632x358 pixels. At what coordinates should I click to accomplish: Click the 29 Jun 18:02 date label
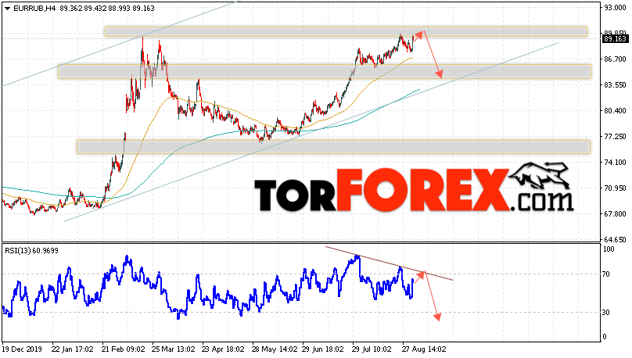click(x=323, y=349)
